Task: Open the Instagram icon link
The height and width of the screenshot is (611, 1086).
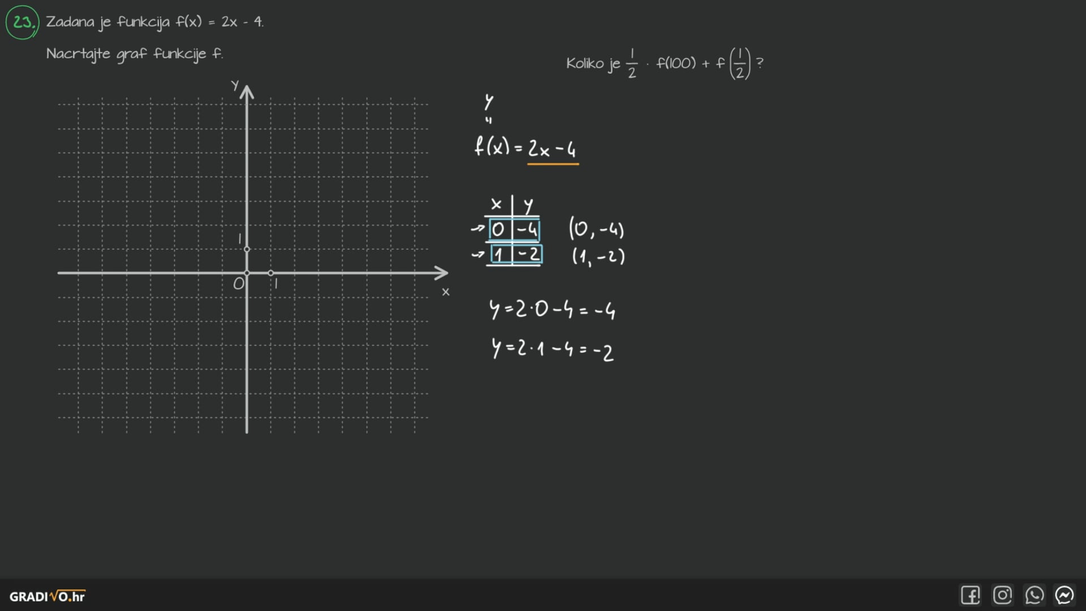Action: tap(1002, 595)
